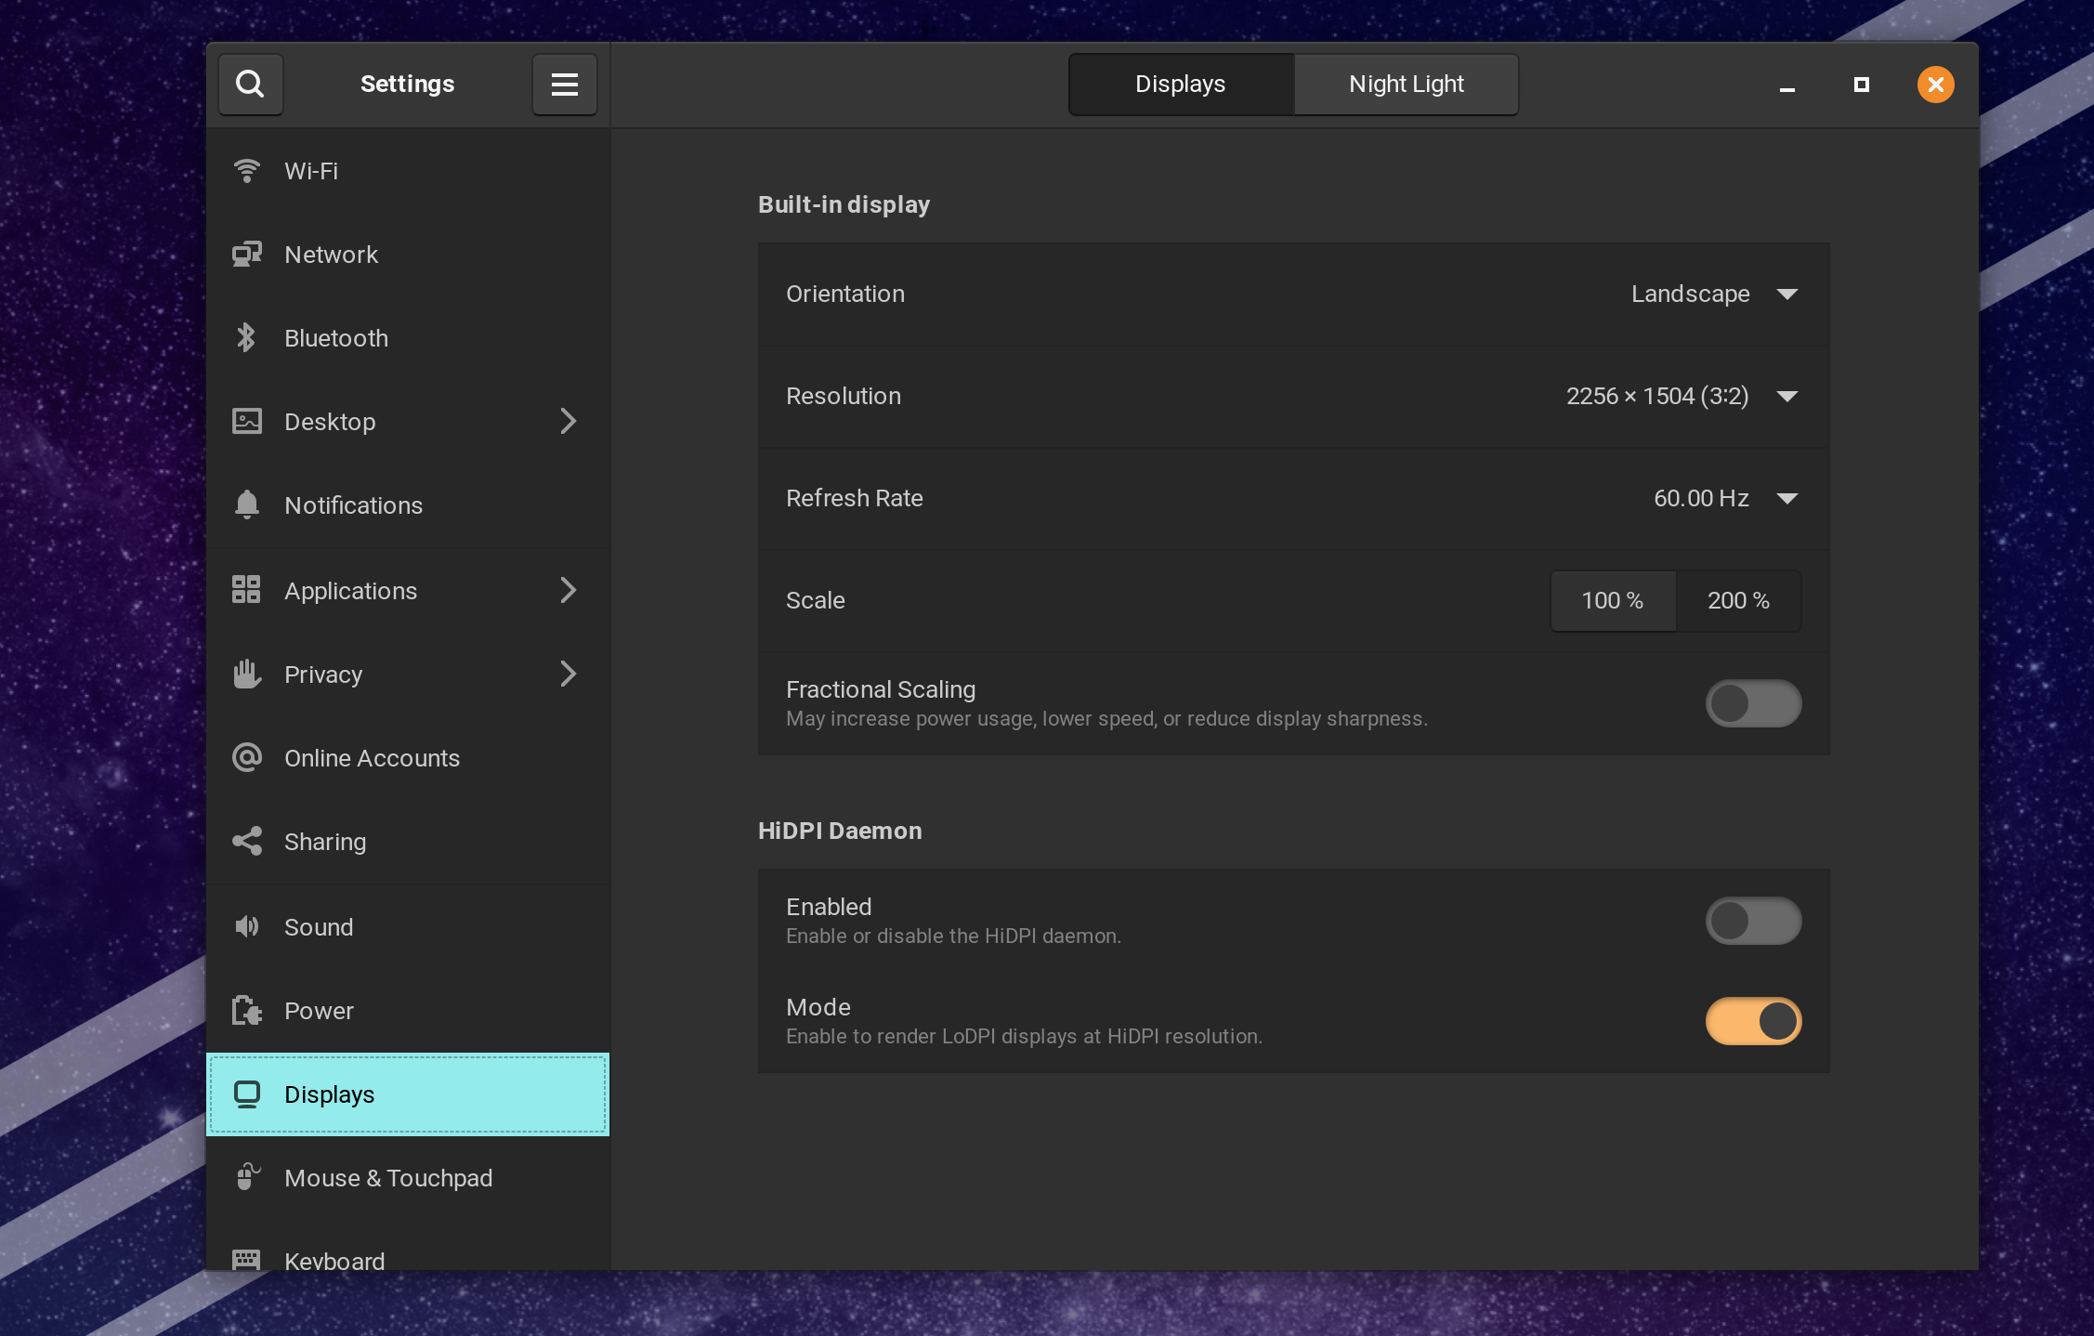Expand the Refresh Rate dropdown
2094x1336 pixels.
click(1724, 499)
